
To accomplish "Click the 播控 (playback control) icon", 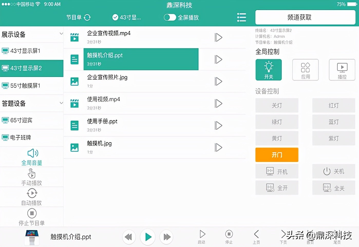I will [x=342, y=69].
